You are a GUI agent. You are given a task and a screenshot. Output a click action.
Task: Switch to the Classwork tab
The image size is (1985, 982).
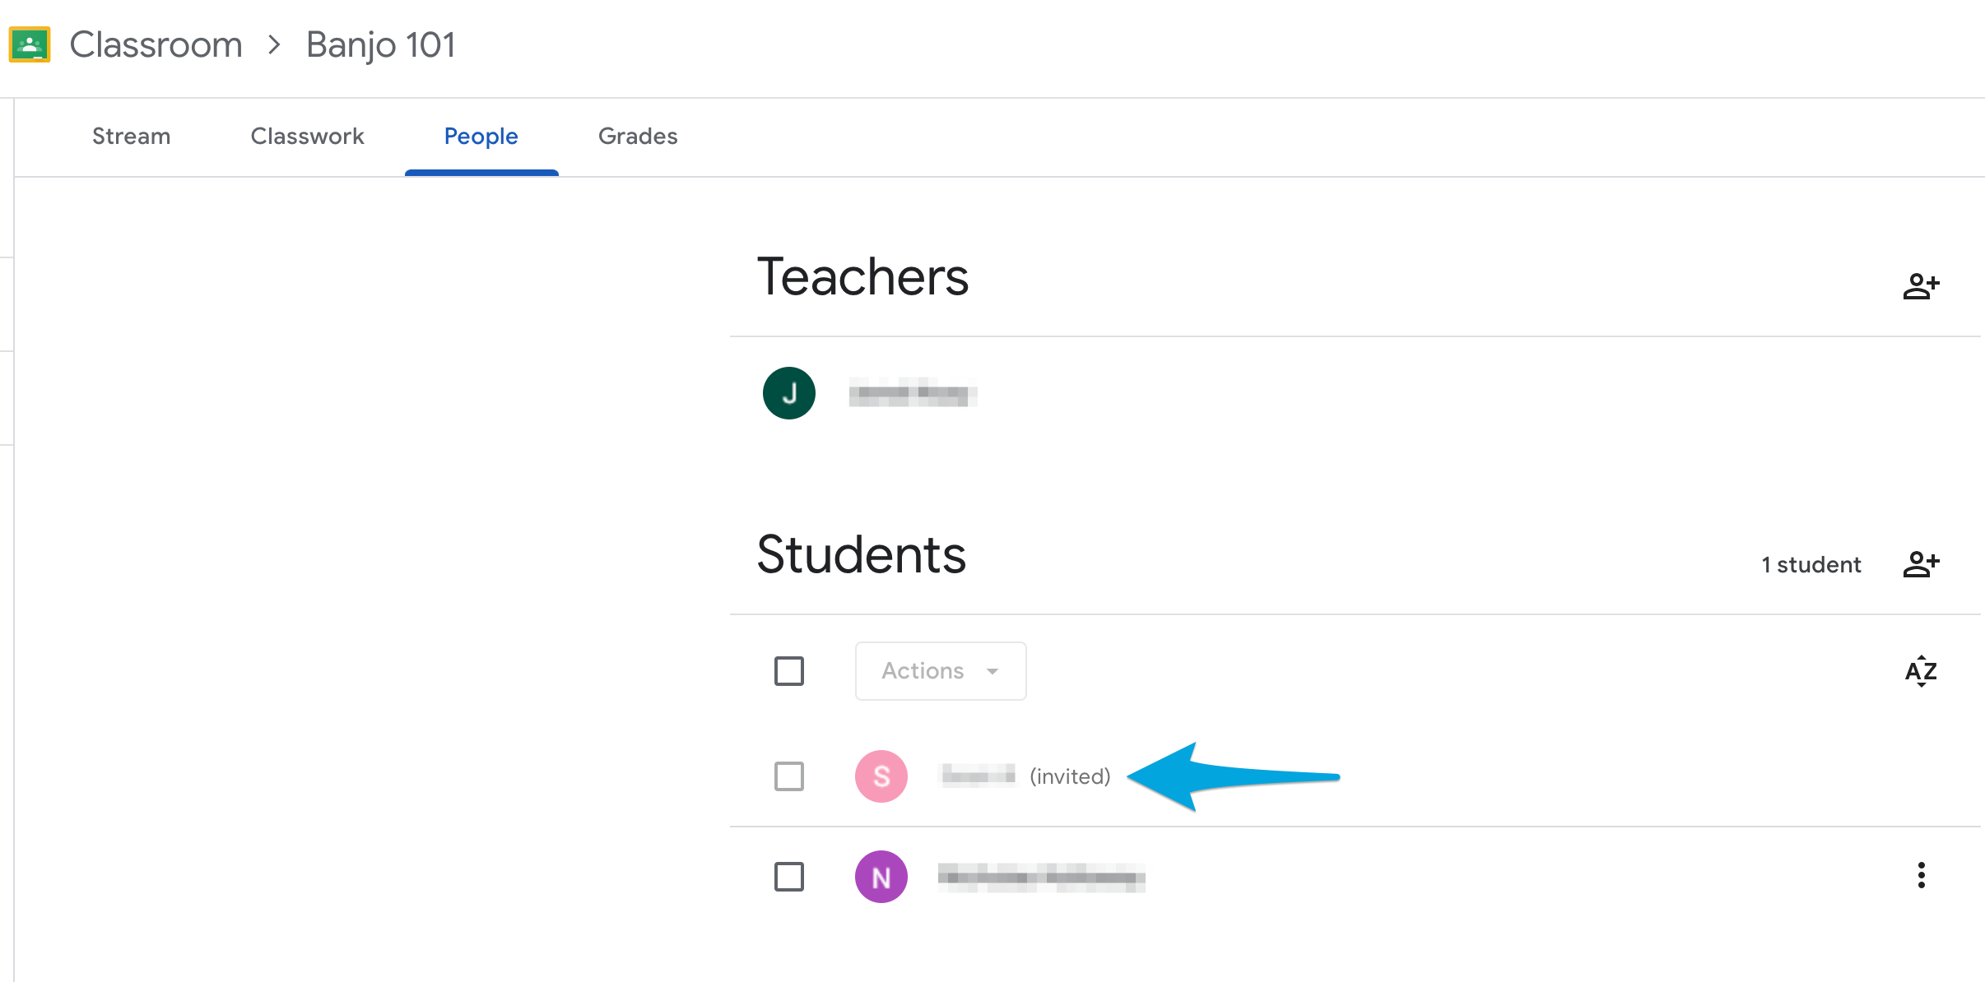(x=306, y=136)
